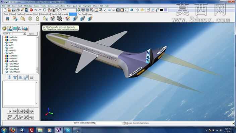Select Fillet6 in the history tree
Image resolution: width=236 pixels, height=133 pixels.
coord(11,43)
